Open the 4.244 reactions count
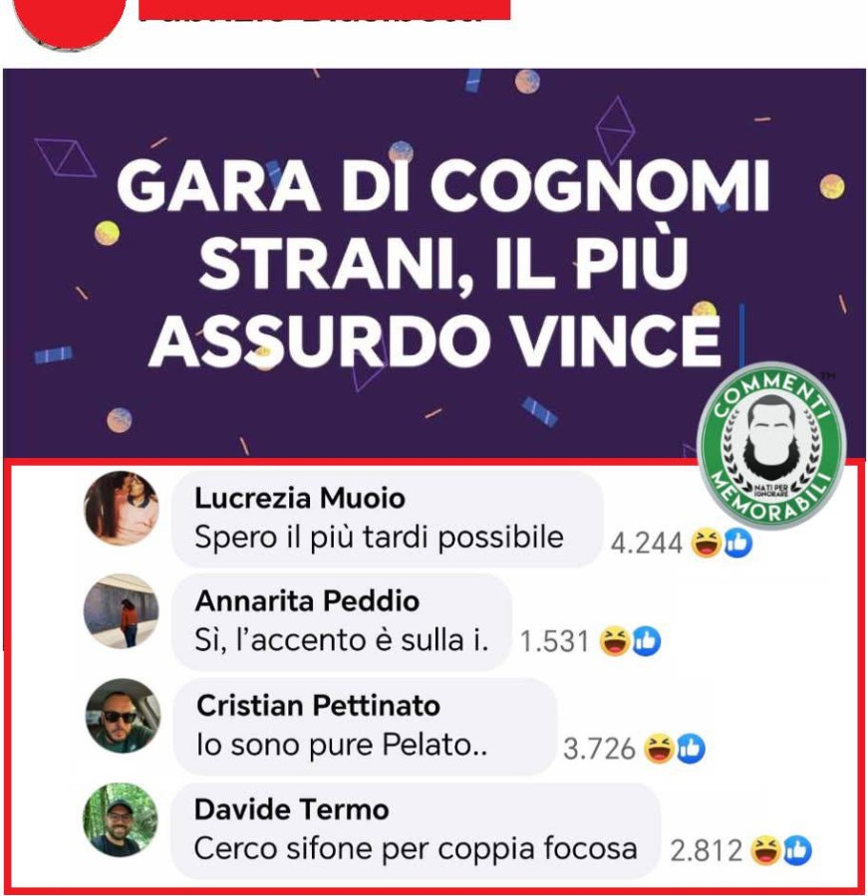The width and height of the screenshot is (868, 896). click(647, 544)
